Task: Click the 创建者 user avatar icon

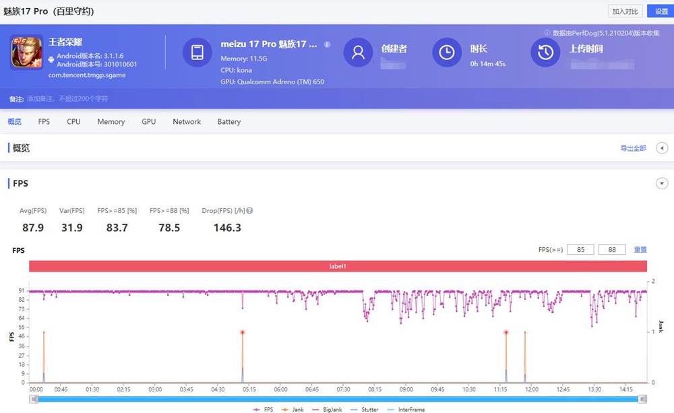Action: click(x=358, y=53)
